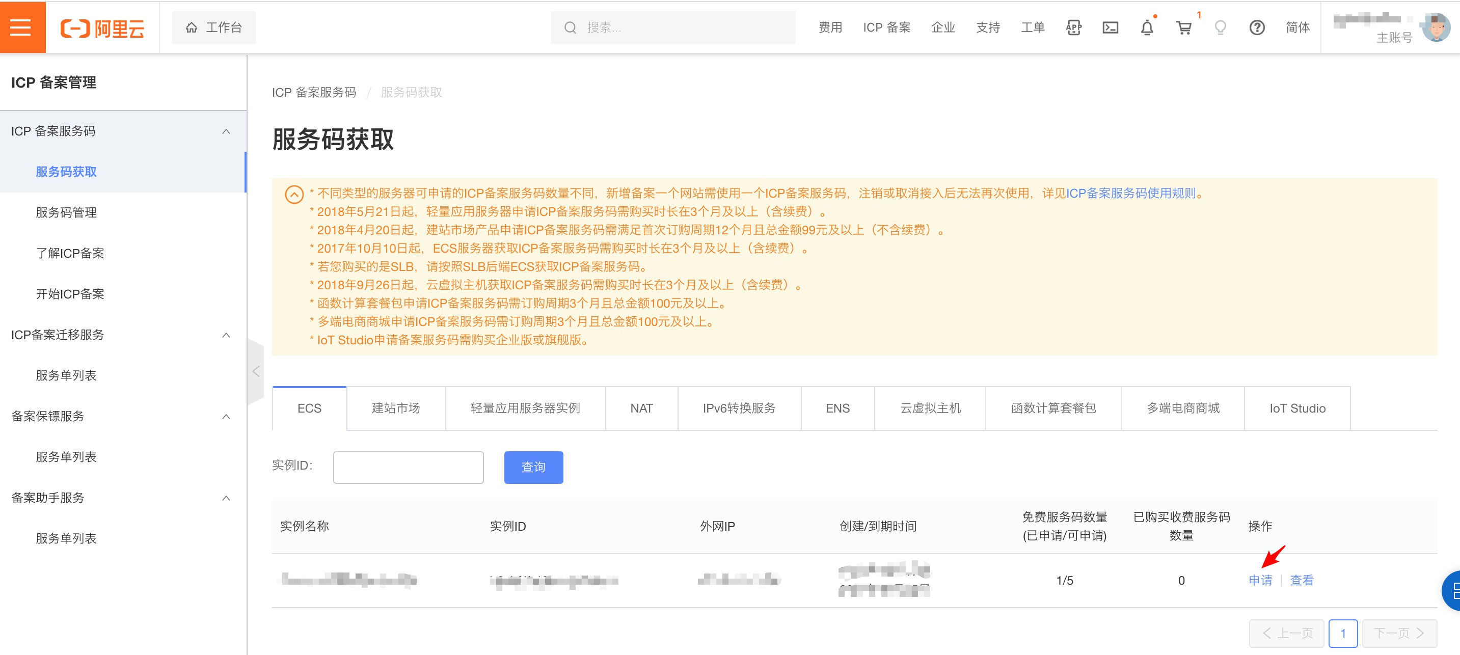1460x655 pixels.
Task: Open the 工单 menu
Action: pyautogui.click(x=1033, y=27)
